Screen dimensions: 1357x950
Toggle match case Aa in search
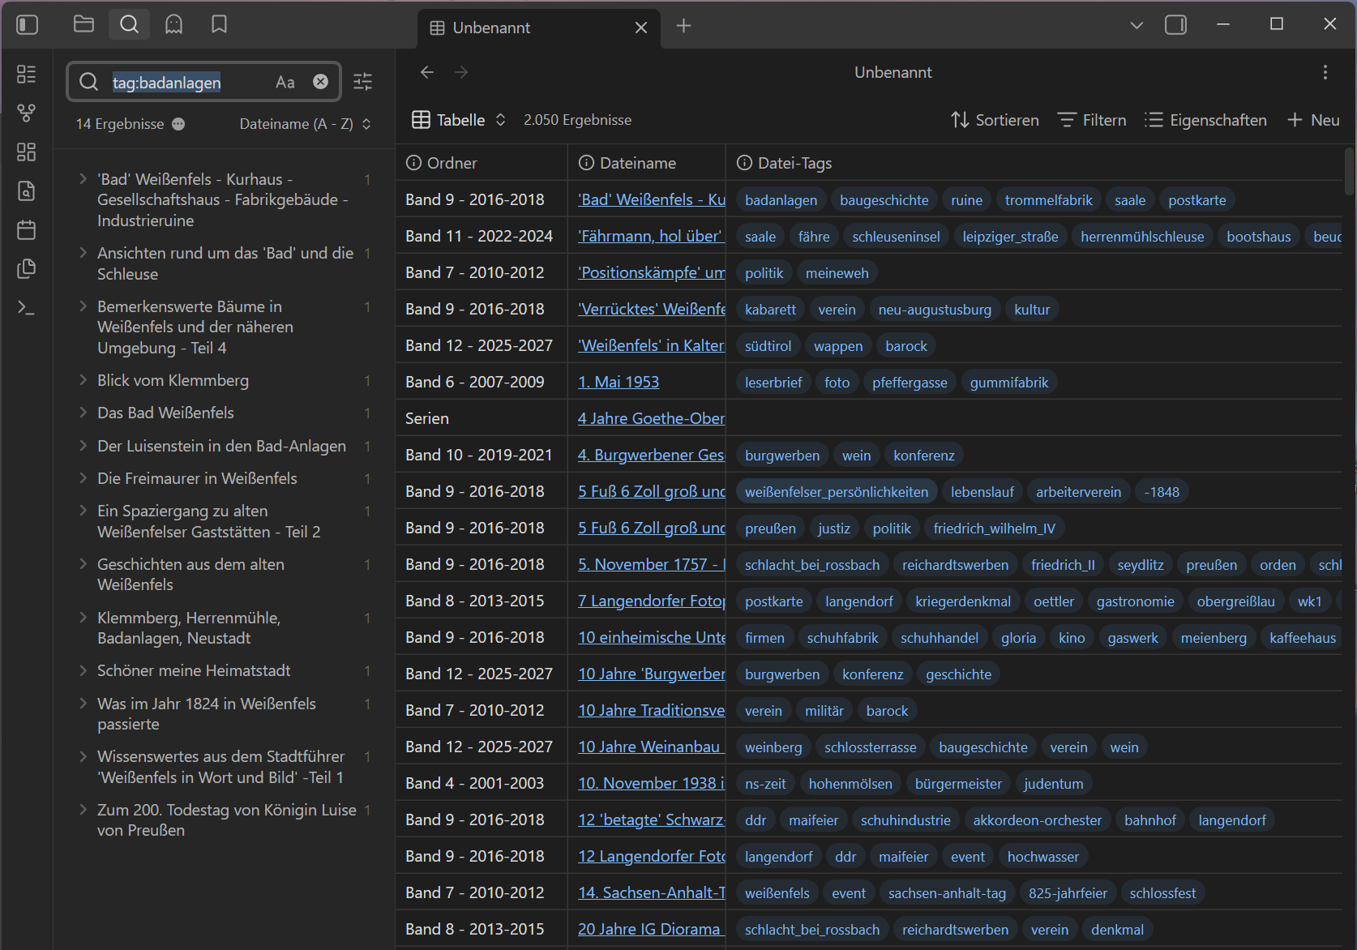[x=285, y=82]
